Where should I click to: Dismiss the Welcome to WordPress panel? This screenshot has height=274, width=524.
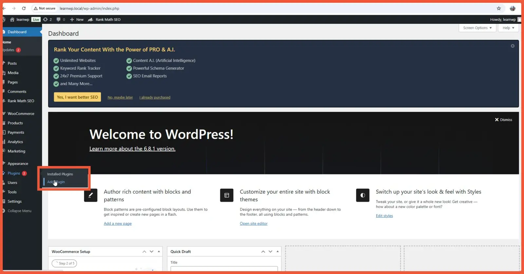(x=503, y=120)
